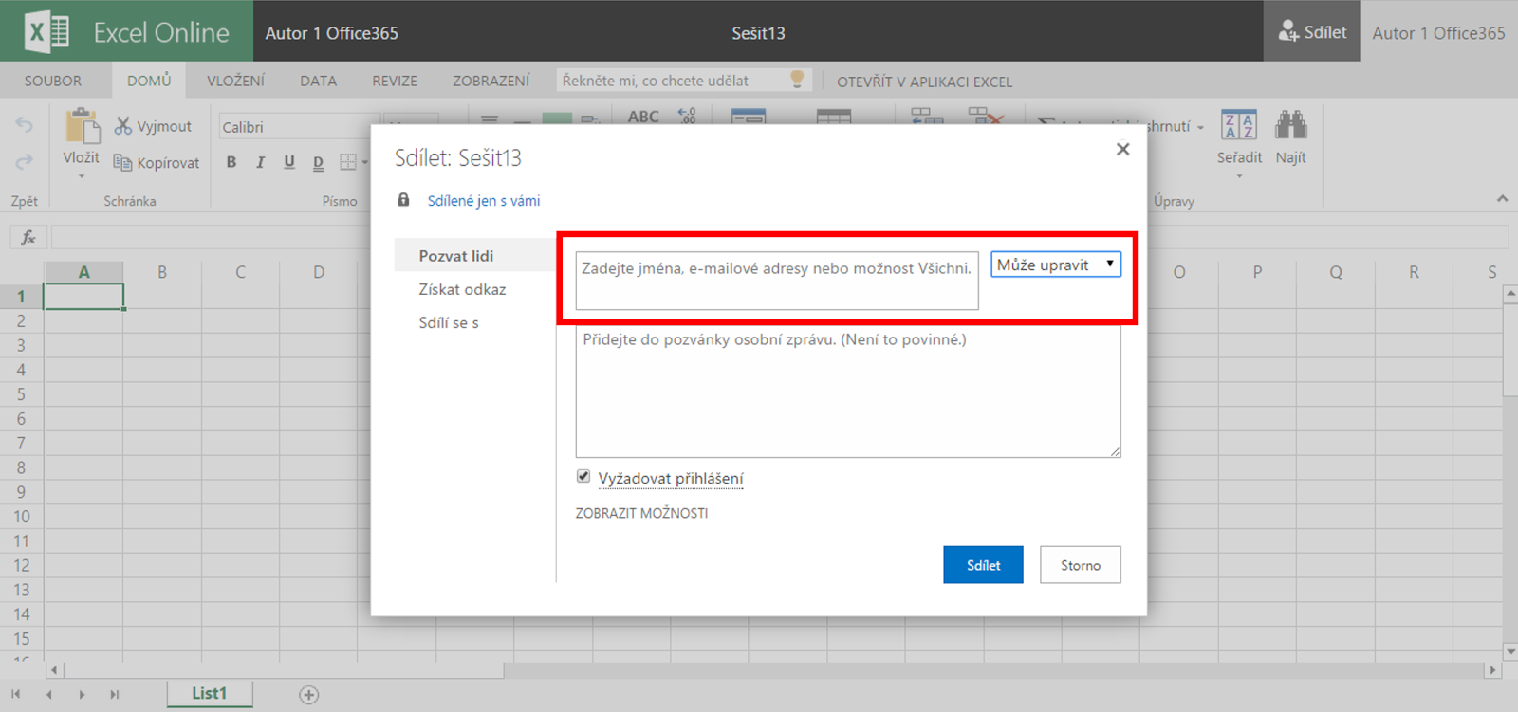Click the Seřadit sort A-Z icon
This screenshot has height=712, width=1518.
(x=1239, y=126)
